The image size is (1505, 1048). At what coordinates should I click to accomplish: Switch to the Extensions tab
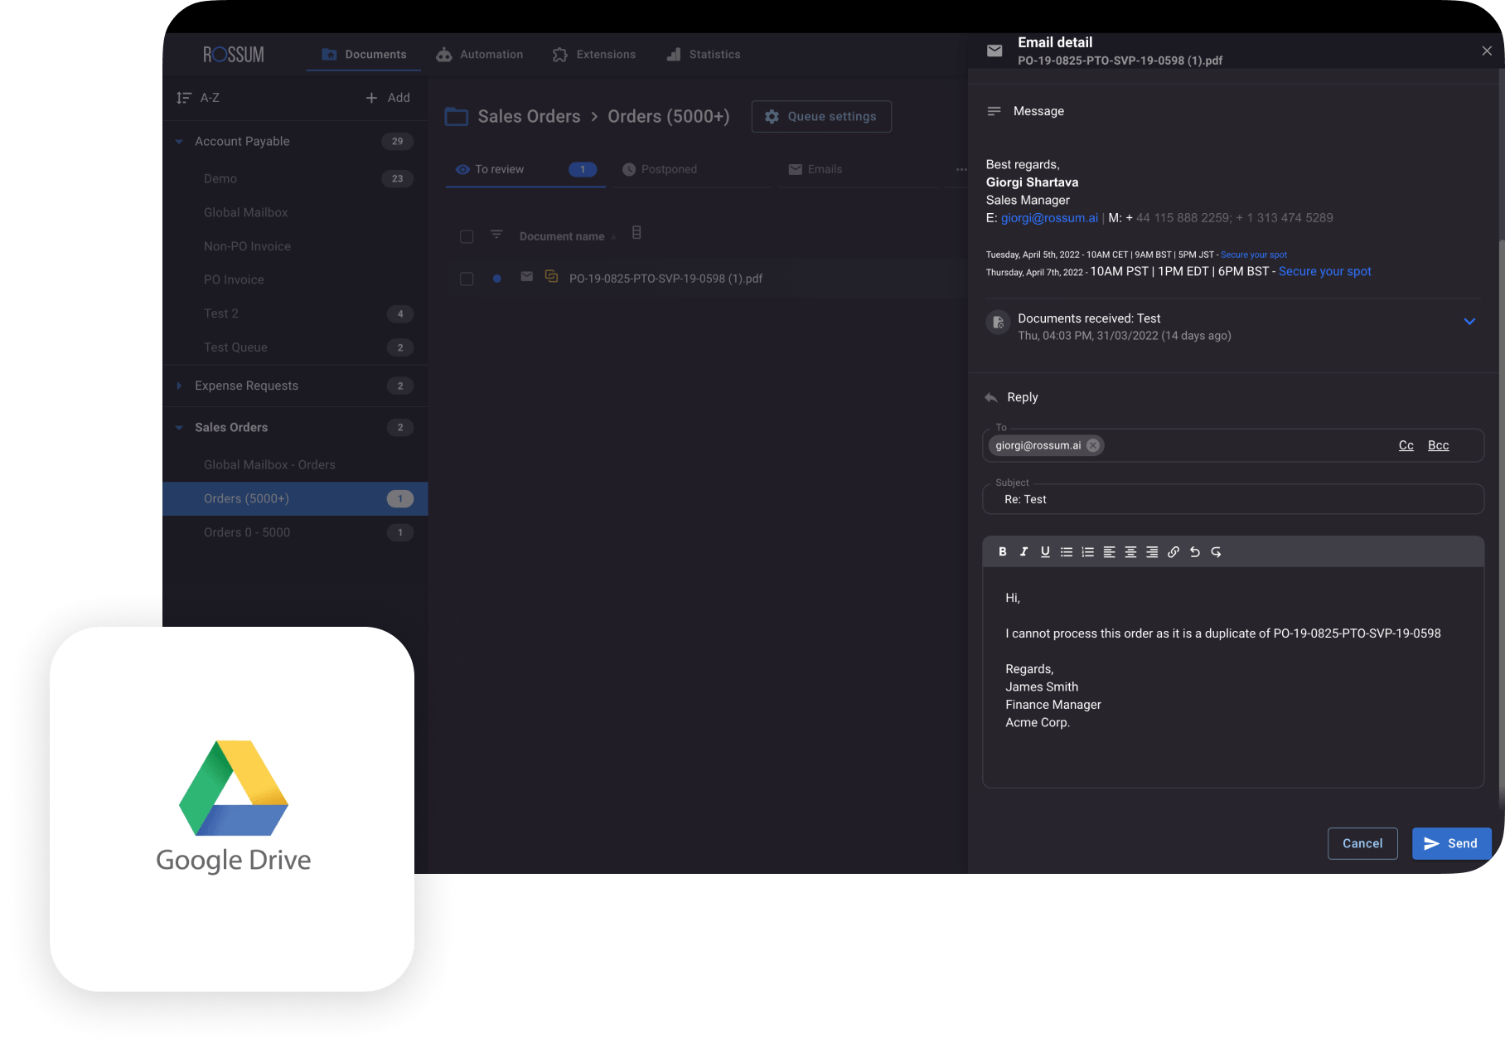tap(594, 55)
